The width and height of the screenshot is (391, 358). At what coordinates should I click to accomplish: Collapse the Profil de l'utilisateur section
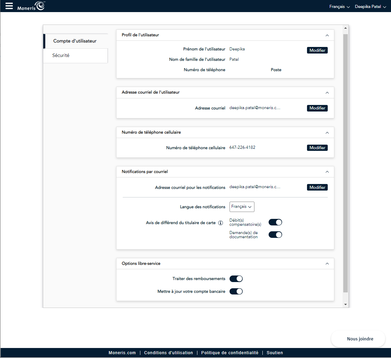pyautogui.click(x=327, y=35)
